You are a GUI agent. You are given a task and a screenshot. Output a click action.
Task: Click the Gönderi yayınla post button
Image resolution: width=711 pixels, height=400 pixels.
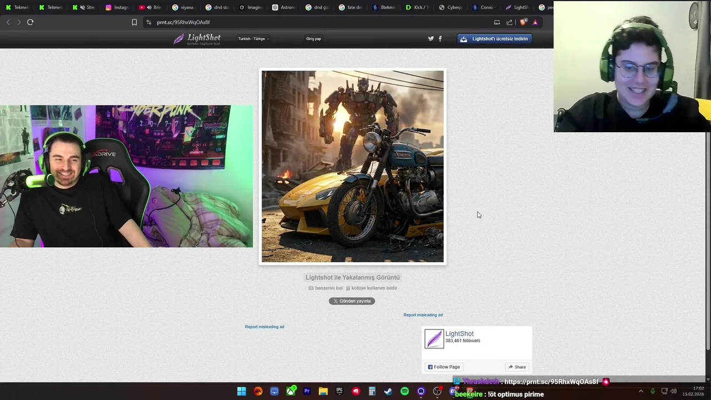352,301
